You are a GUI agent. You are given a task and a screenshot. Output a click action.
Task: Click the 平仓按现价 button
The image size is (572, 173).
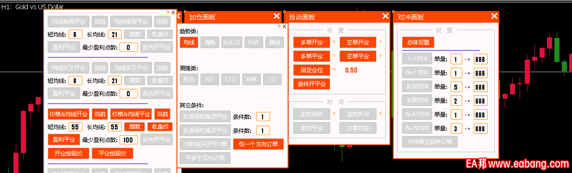pyautogui.click(x=113, y=153)
